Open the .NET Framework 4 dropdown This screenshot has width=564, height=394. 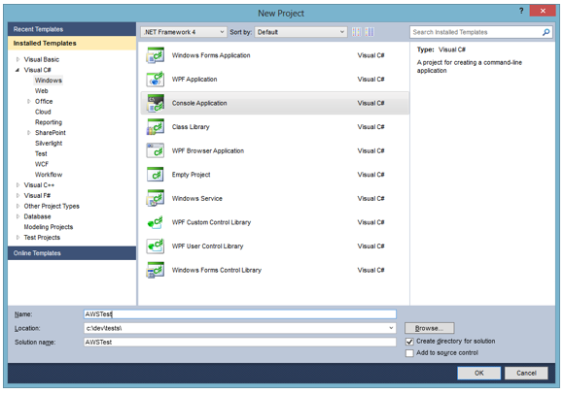tap(184, 32)
